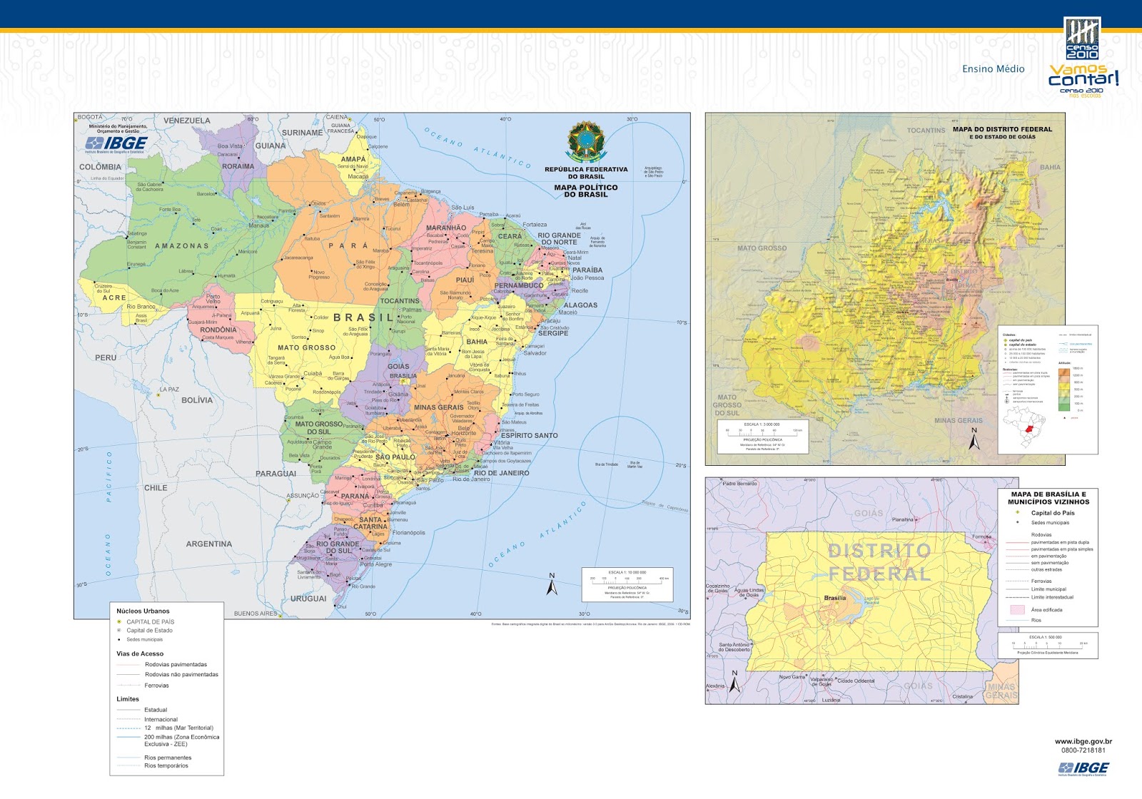Click the 'MAPA DO DISTRITO FEDERAL' title
This screenshot has width=1142, height=799.
pos(1002,129)
